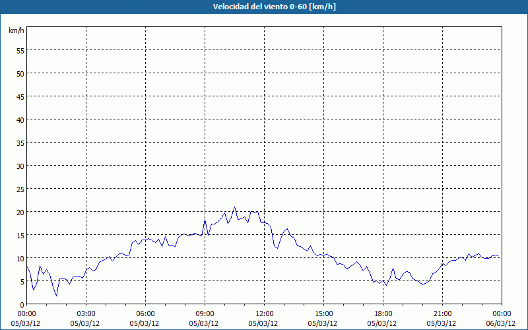Click the y-axis value 50
The image size is (528, 330).
(x=20, y=74)
